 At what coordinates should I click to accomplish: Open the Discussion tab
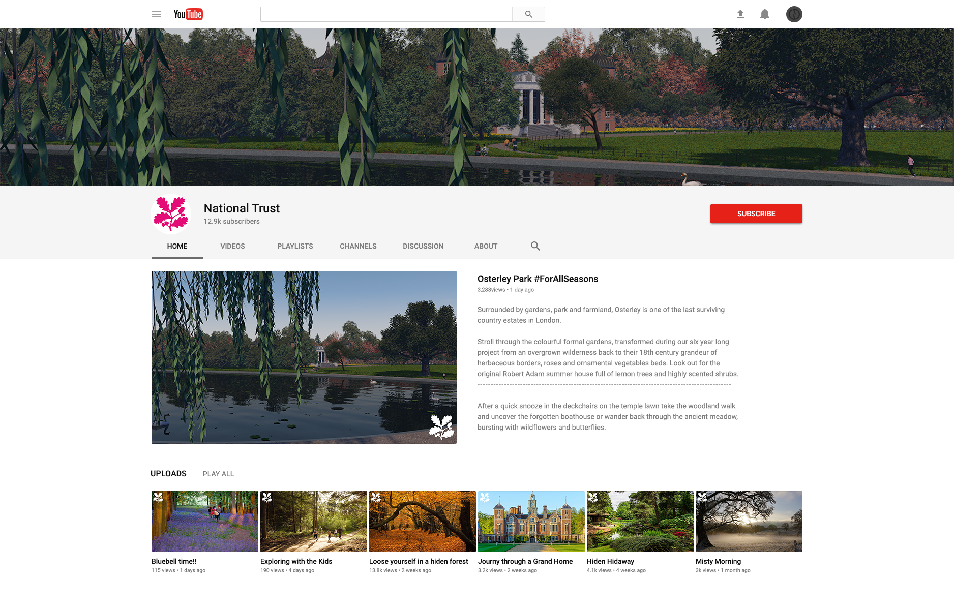point(423,246)
